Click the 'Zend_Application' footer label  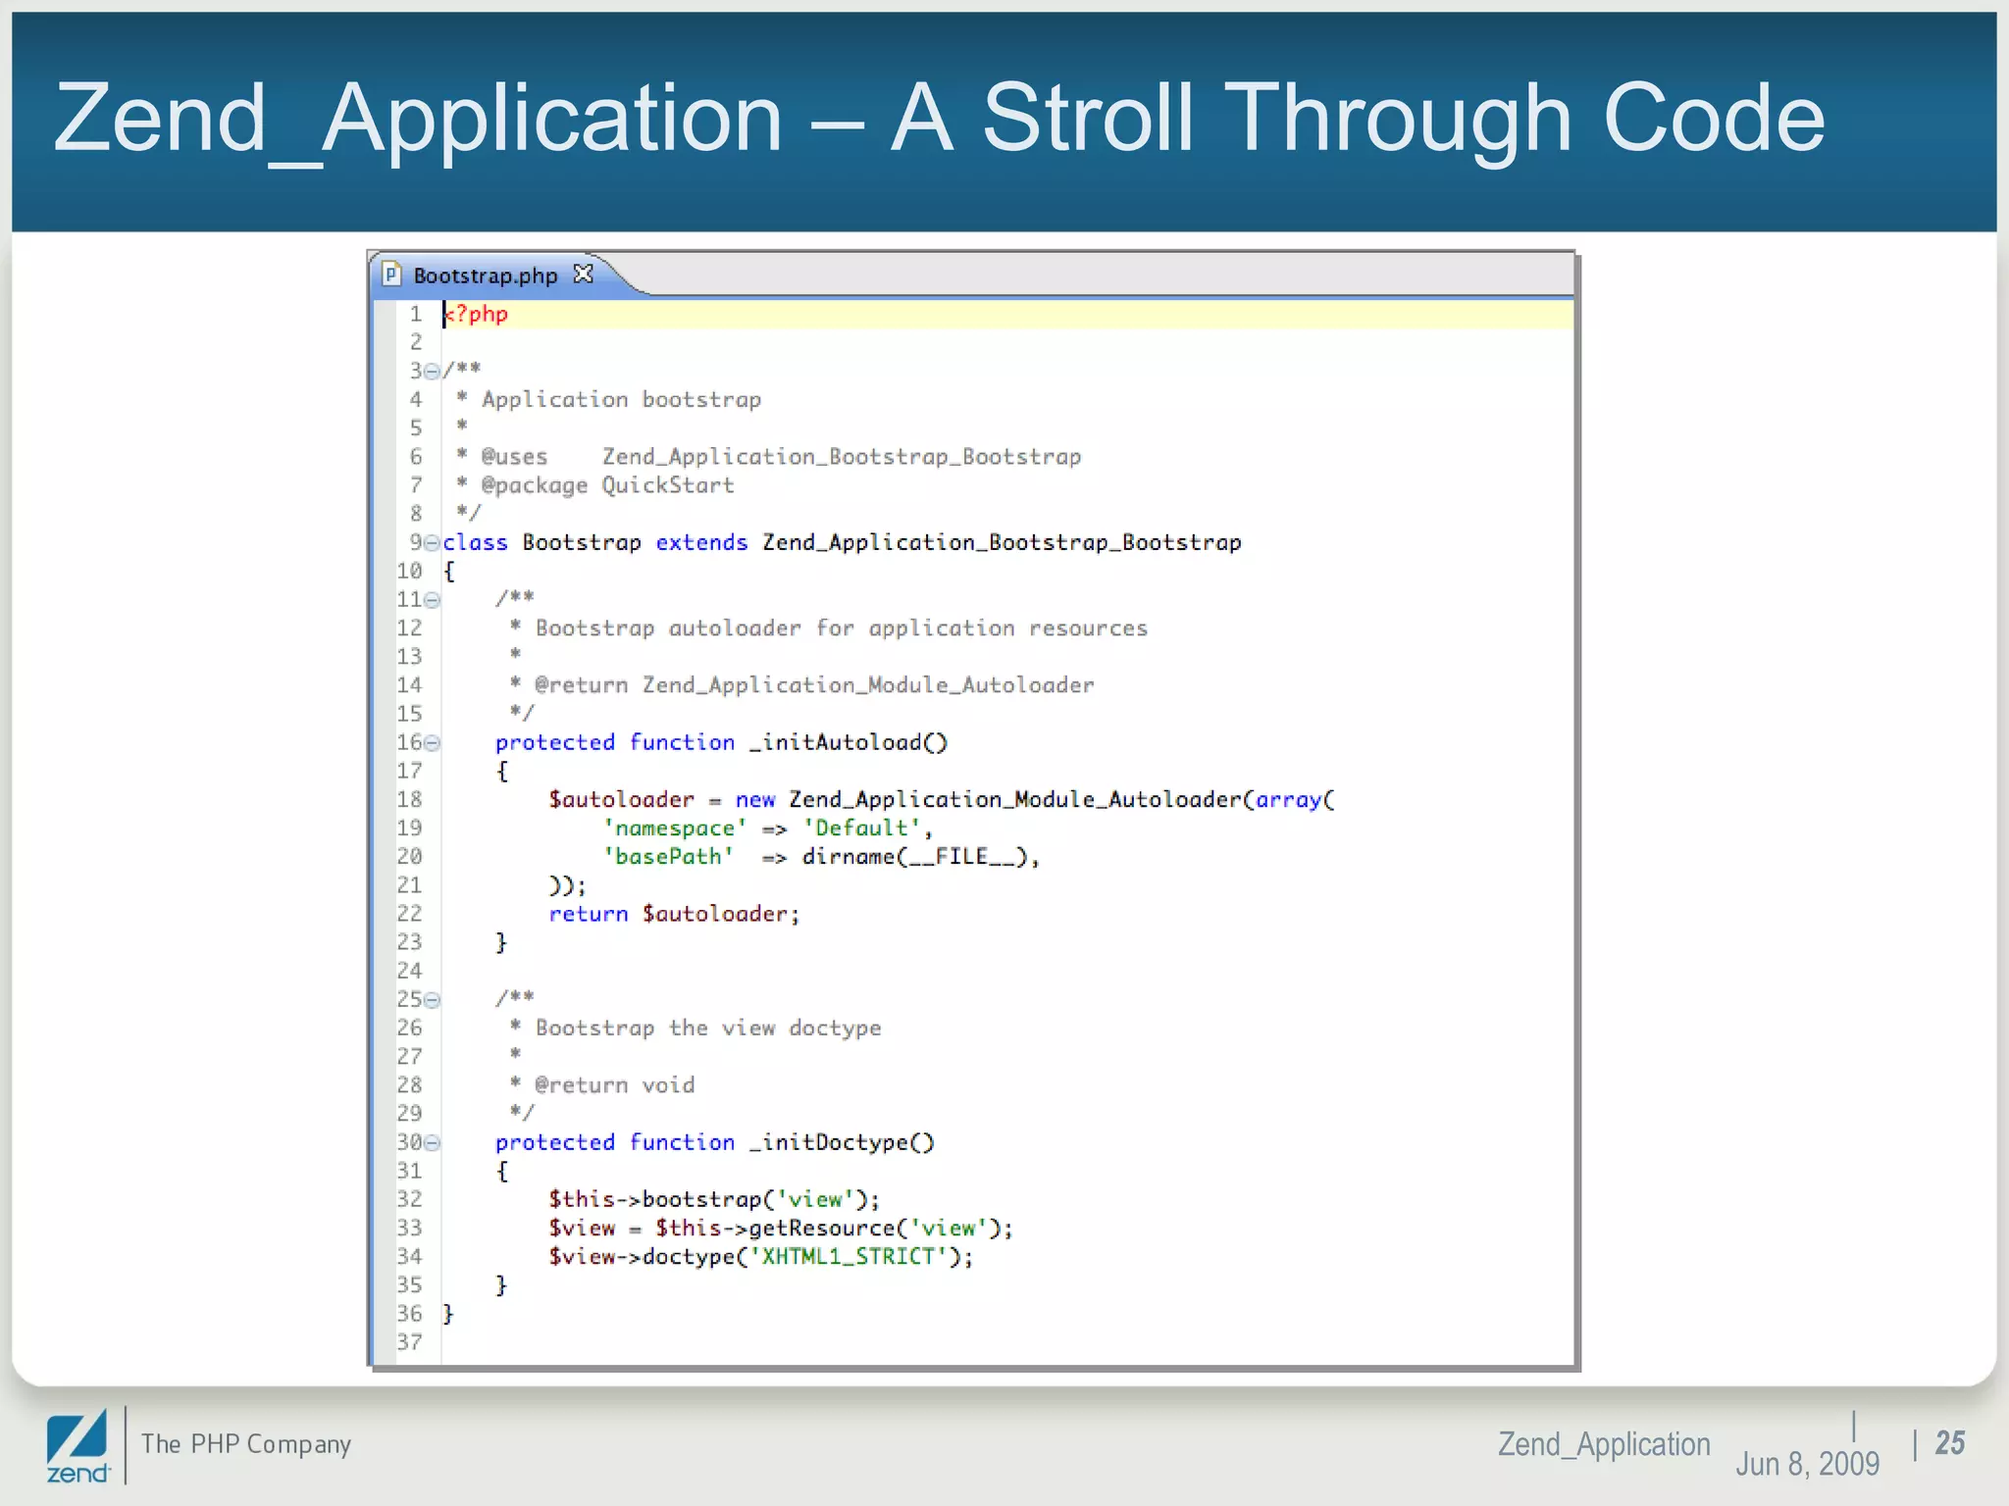pyautogui.click(x=1604, y=1444)
